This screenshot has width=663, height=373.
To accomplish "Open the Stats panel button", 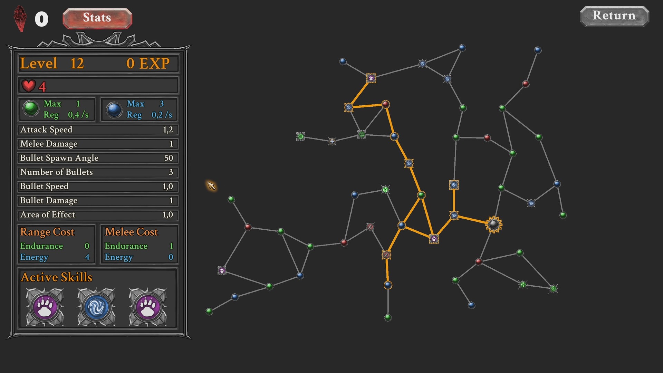I will [97, 18].
